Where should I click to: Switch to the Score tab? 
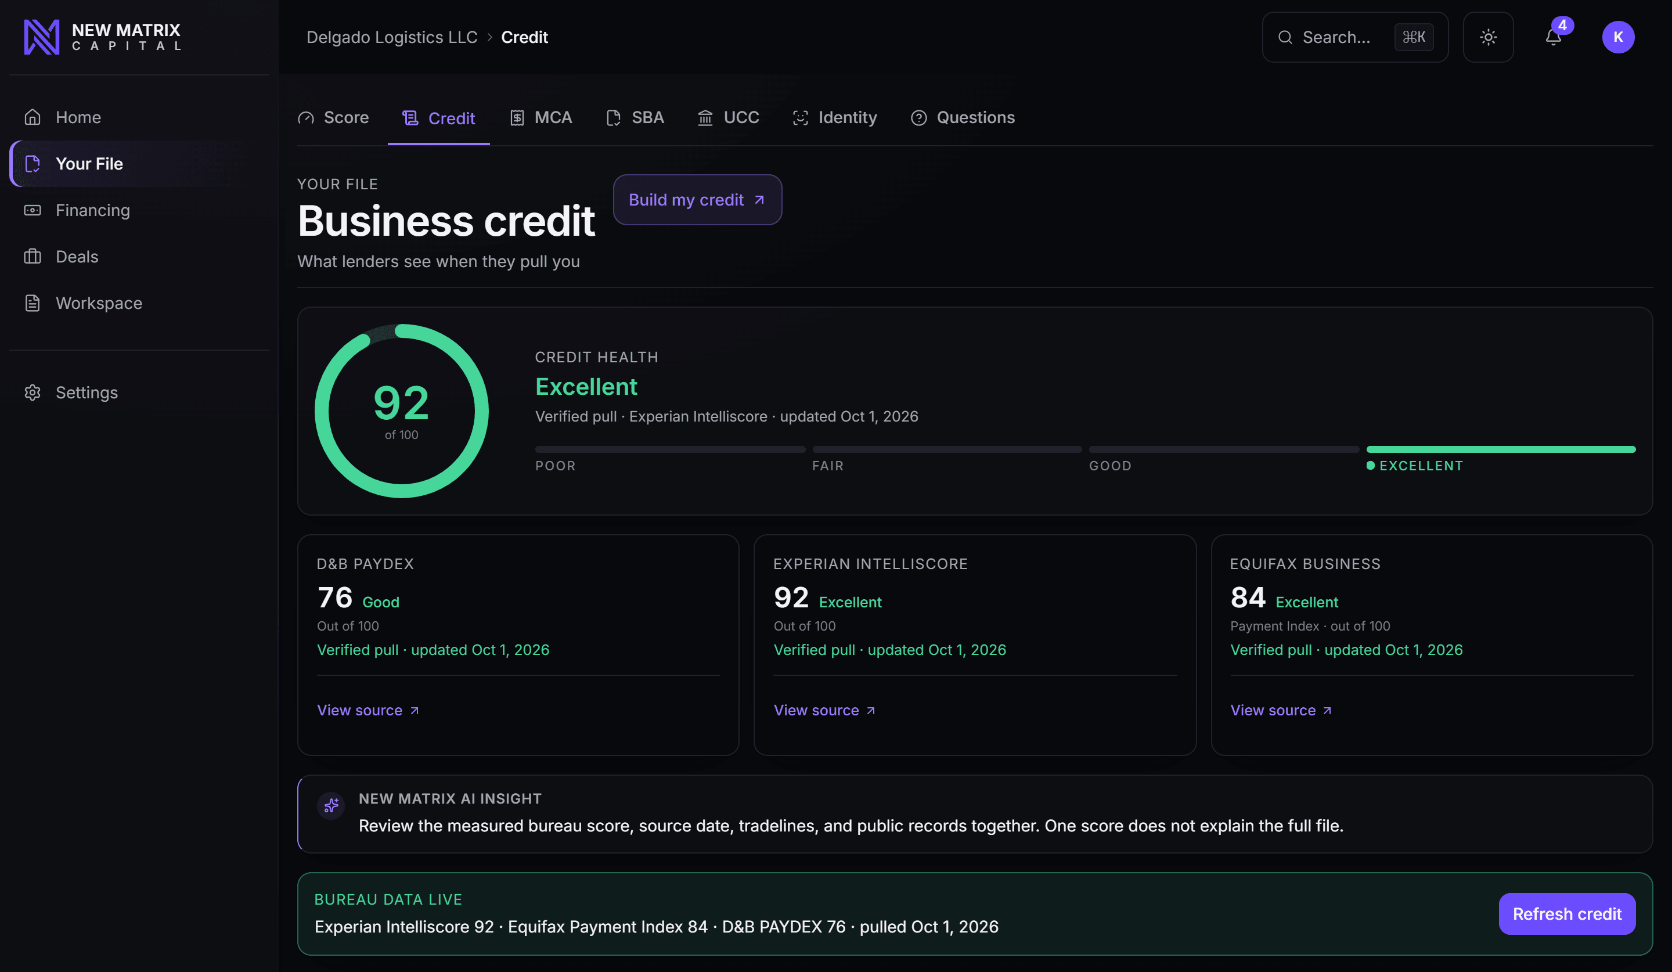[x=334, y=118]
